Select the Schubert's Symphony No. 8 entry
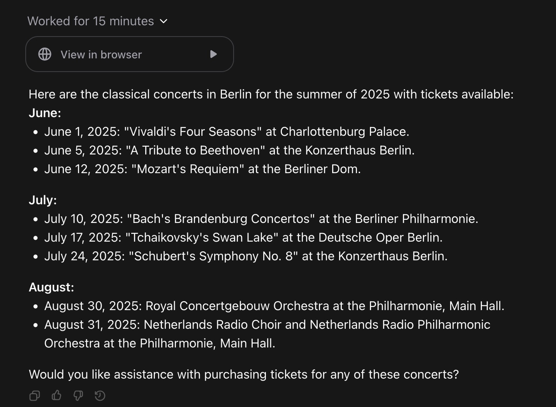 tap(246, 256)
